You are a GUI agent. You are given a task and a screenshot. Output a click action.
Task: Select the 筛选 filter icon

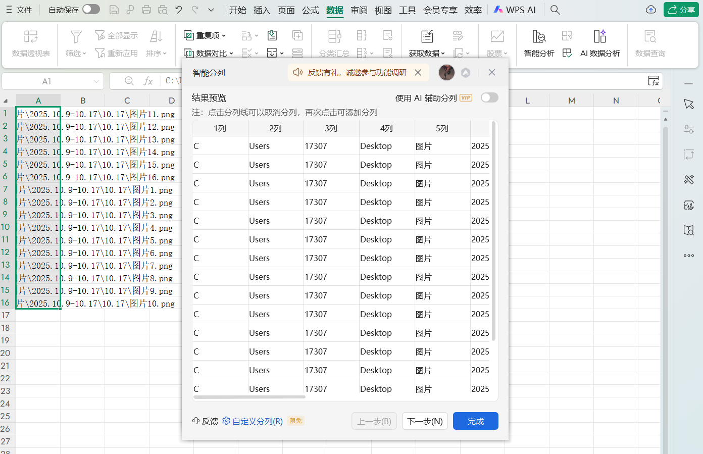click(74, 35)
